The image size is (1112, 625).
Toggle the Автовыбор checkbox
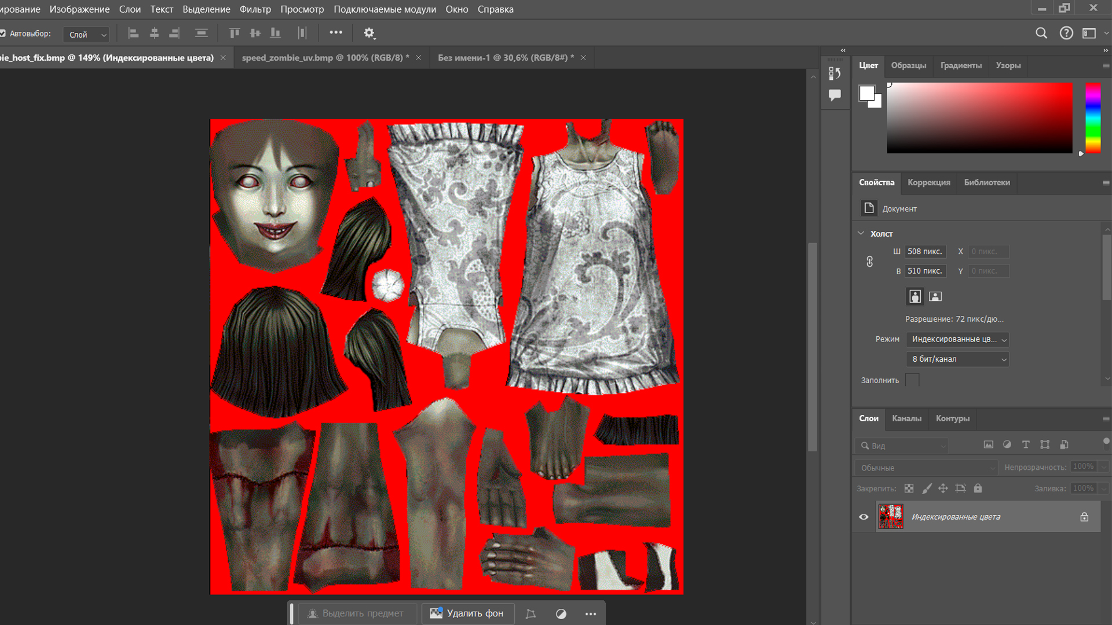pyautogui.click(x=3, y=34)
